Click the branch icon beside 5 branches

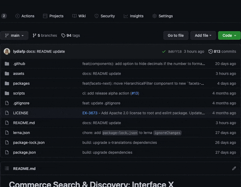(35, 35)
